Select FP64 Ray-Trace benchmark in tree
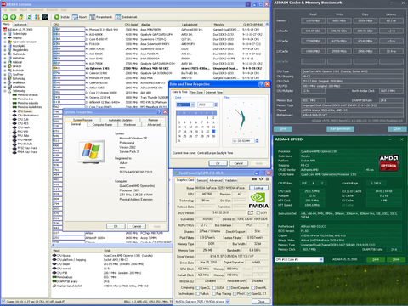The image size is (408, 306). tap(27, 152)
